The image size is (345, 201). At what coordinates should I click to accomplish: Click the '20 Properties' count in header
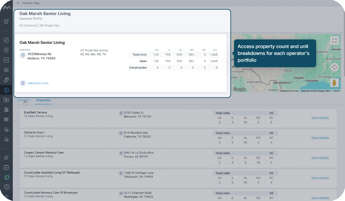click(x=49, y=25)
